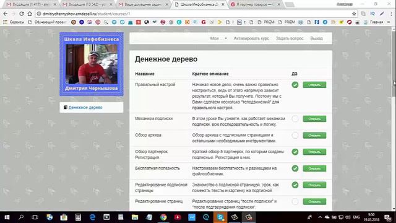Open the browser home page icon

(30, 14)
